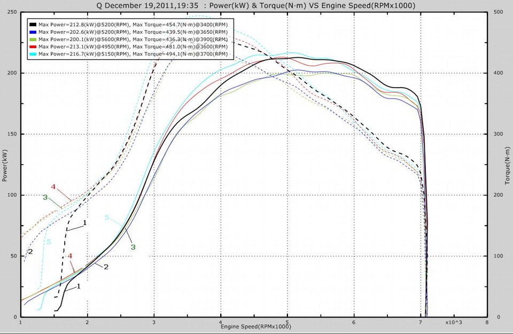Select black annotation 1 on dashed torque curve

[x=84, y=222]
